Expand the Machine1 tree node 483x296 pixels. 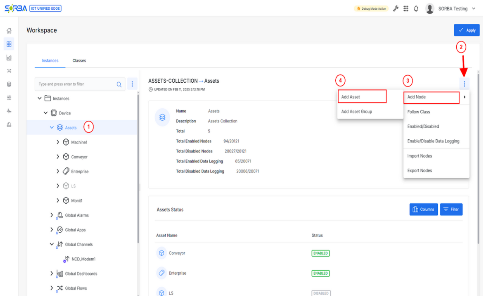point(58,142)
